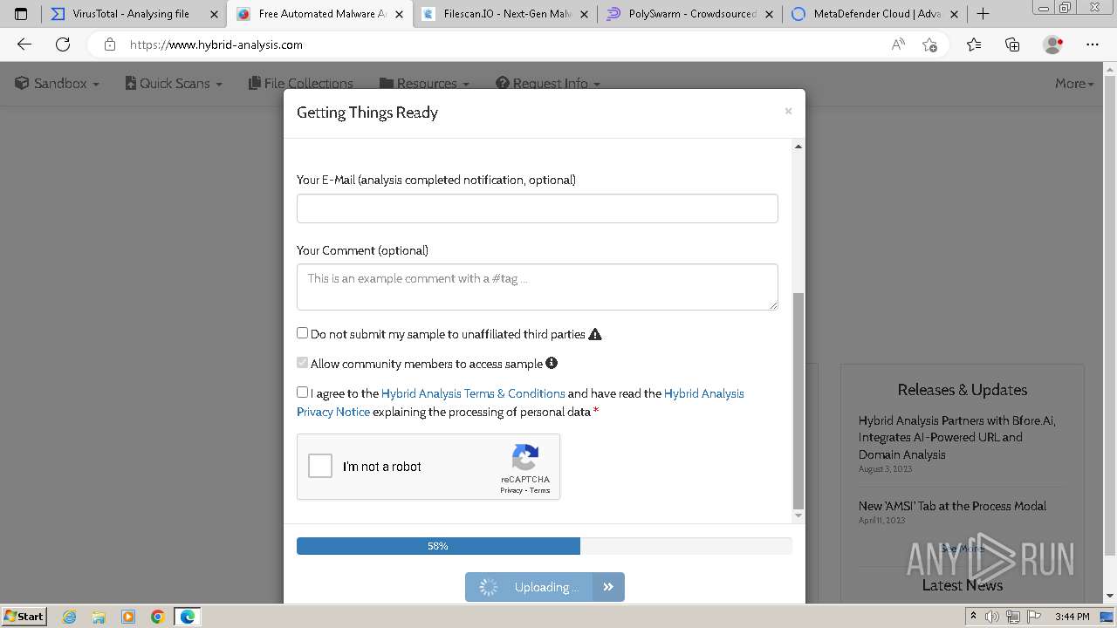Open the File Collections page
1117x628 pixels.
[301, 84]
